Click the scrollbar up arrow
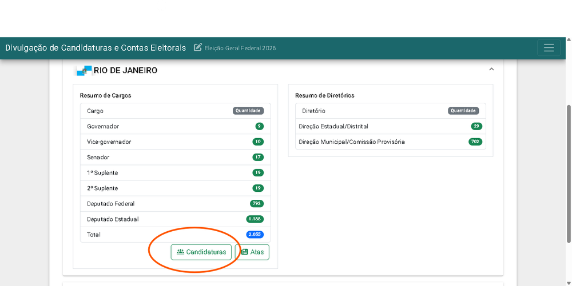The width and height of the screenshot is (572, 286). tap(569, 39)
